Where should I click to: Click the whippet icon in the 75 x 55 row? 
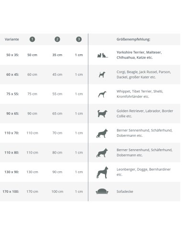tap(102, 94)
